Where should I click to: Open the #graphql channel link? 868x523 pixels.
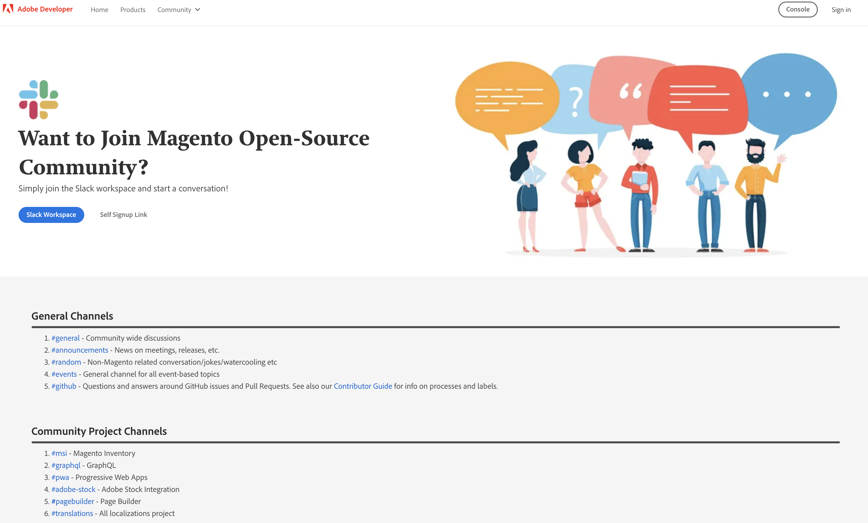click(66, 465)
